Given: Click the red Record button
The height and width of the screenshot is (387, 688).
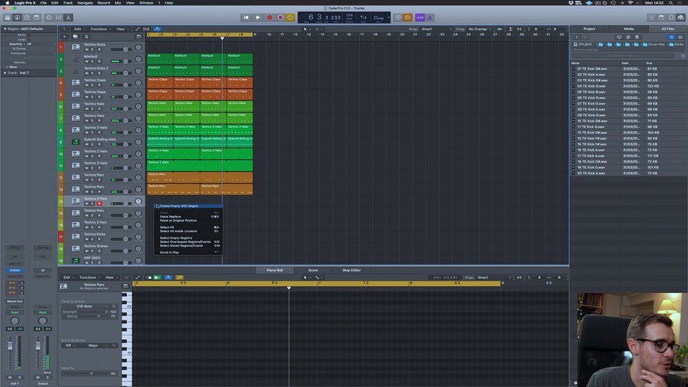Looking at the screenshot, I should pyautogui.click(x=270, y=17).
